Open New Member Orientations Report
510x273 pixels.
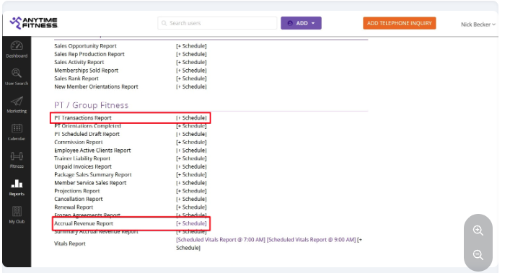pos(96,86)
